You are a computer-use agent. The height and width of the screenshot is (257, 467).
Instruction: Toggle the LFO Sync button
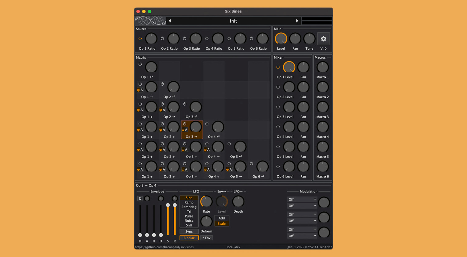[x=189, y=232]
